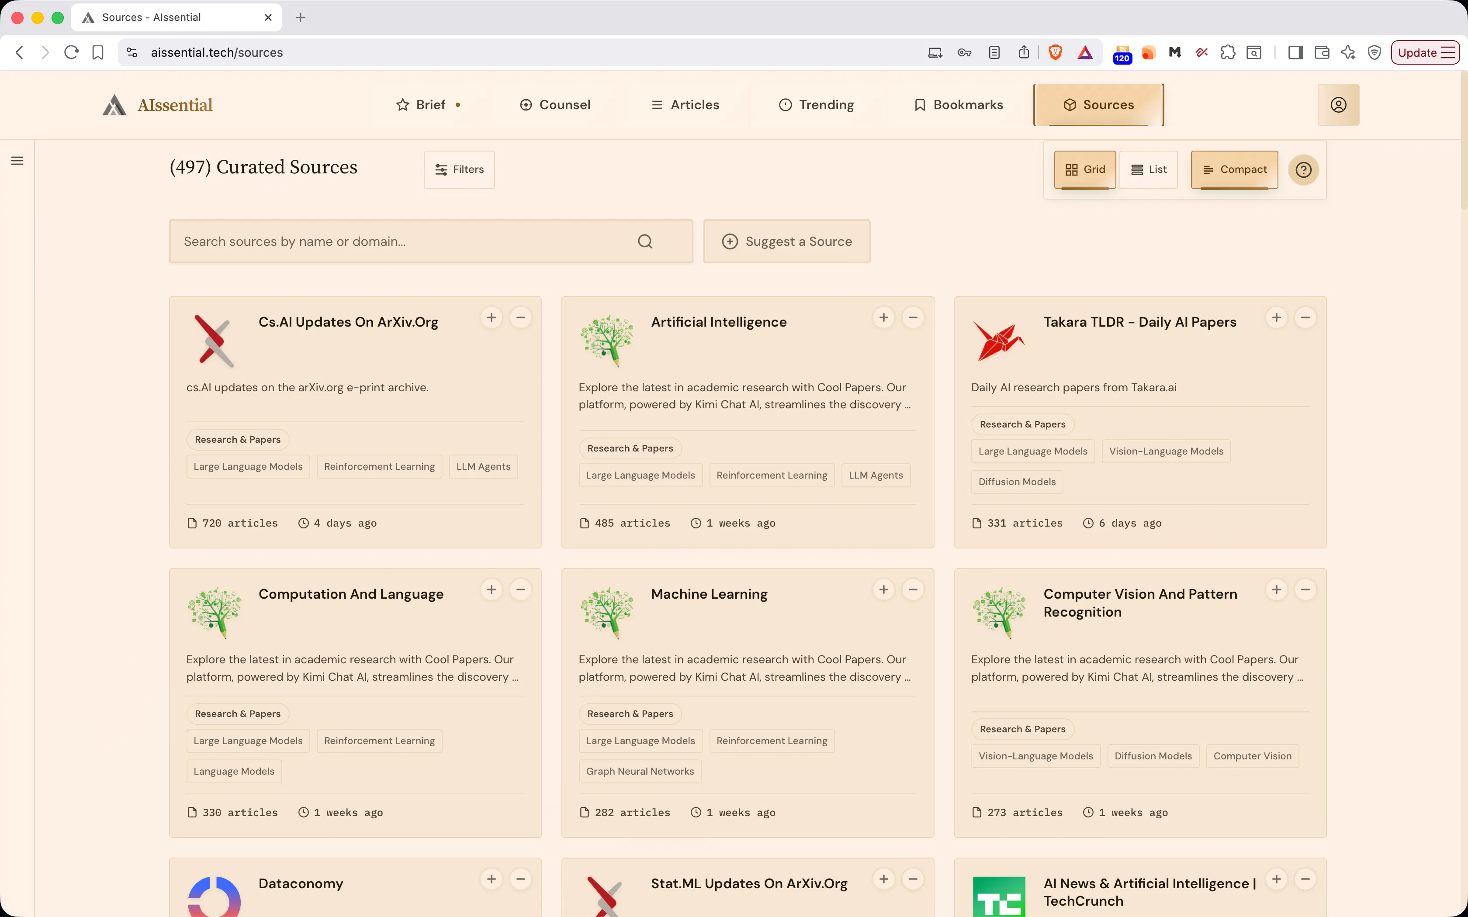Click Suggest a Source button
The image size is (1468, 917).
click(787, 241)
